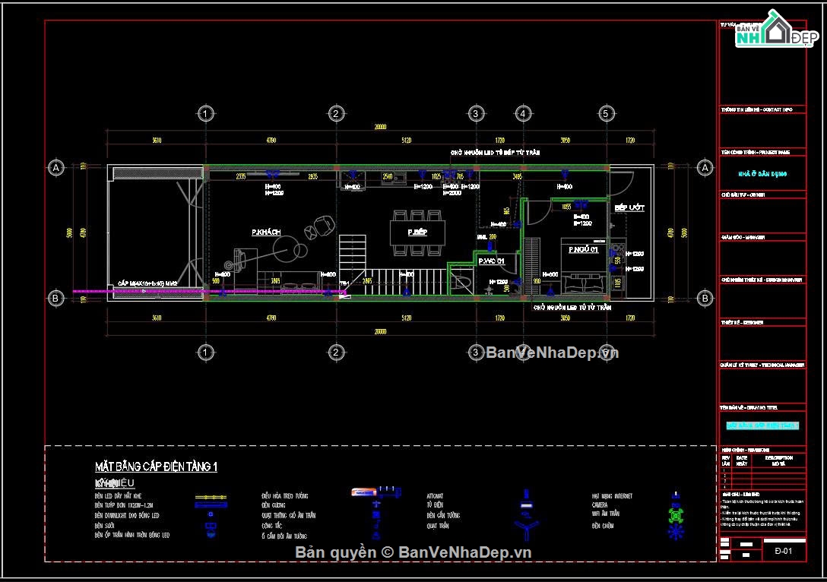This screenshot has height=582, width=827.
Task: Click the Bản Vẽ Nhà Đẹp logo
Action: tap(770, 31)
